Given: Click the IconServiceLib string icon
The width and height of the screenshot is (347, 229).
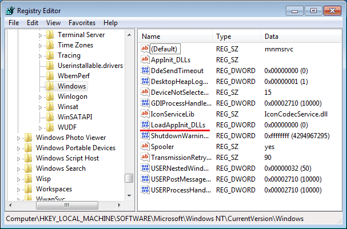Looking at the screenshot, I should coord(145,114).
